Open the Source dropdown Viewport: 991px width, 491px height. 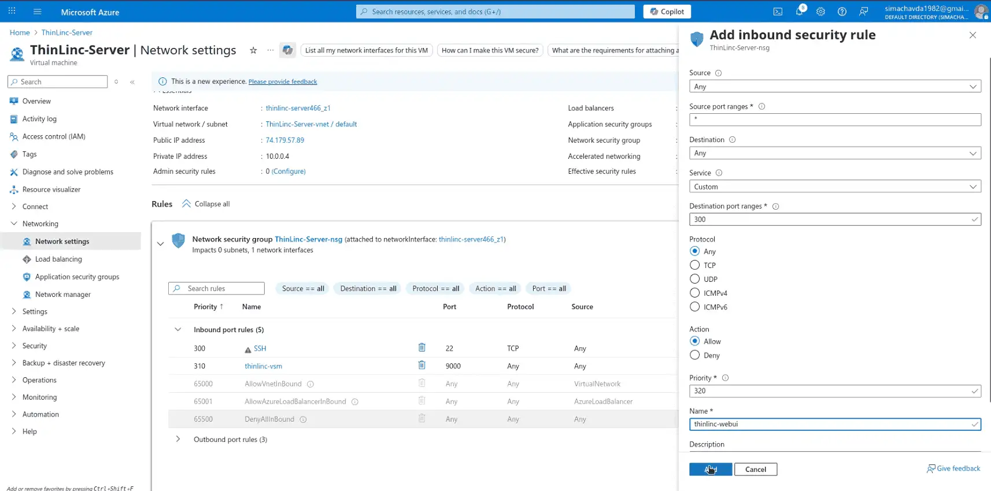[834, 87]
